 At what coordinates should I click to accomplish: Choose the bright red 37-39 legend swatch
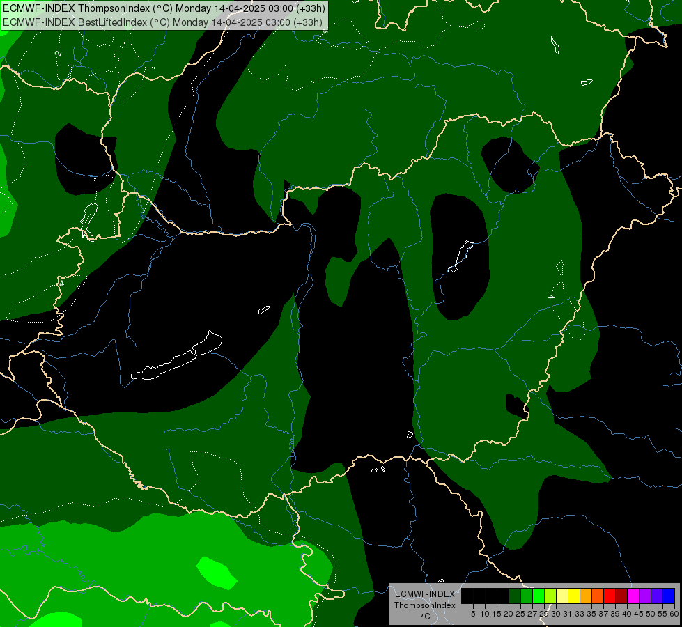tap(610, 596)
